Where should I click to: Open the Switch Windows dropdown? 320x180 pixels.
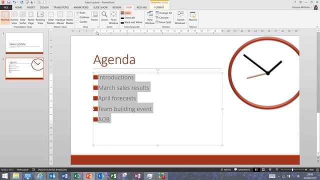180,18
